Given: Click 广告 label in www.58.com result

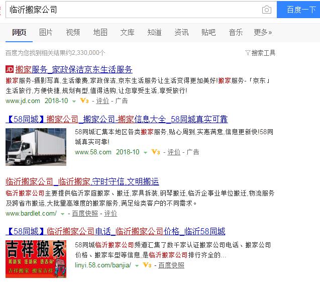Looking at the screenshot, I should [193, 152].
